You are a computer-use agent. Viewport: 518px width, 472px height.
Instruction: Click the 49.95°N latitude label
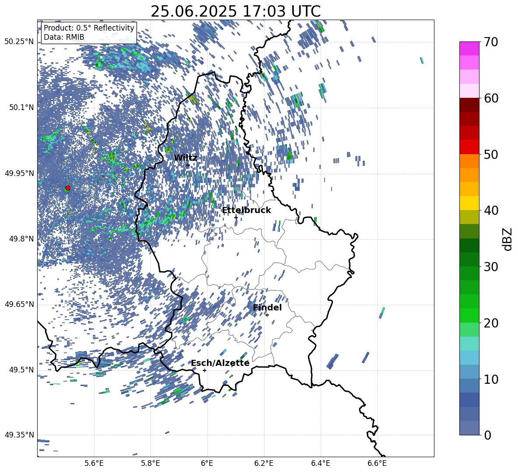coord(19,173)
